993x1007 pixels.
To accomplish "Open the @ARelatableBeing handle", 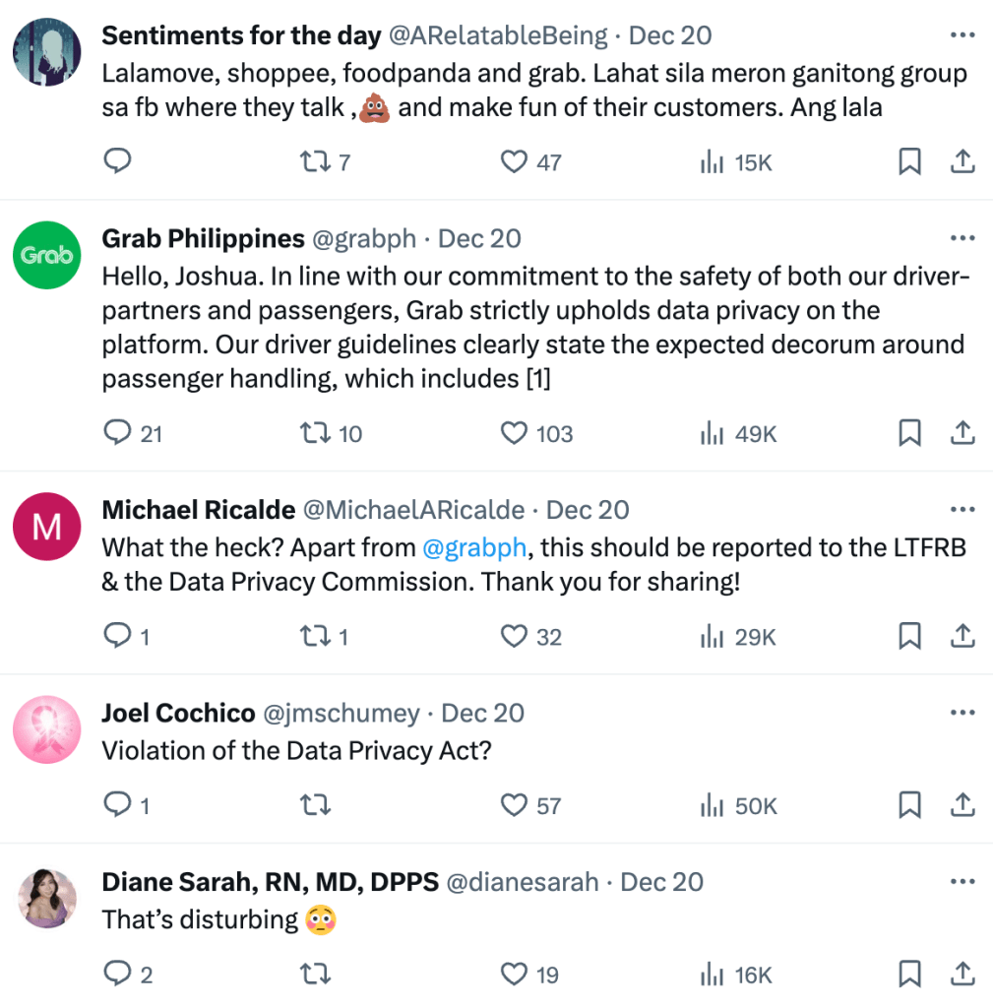I will pyautogui.click(x=498, y=36).
